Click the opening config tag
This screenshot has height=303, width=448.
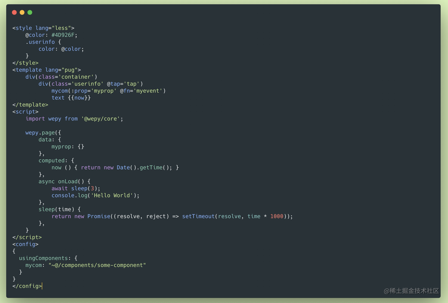coord(25,244)
